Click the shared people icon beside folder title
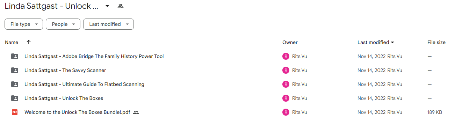455x131 pixels. pyautogui.click(x=121, y=6)
